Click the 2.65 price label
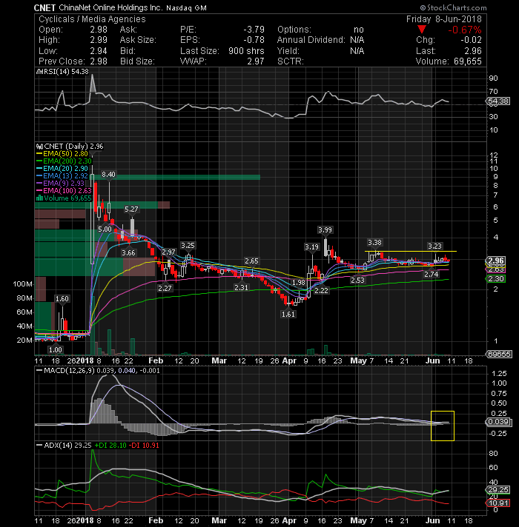The height and width of the screenshot is (527, 519). tap(251, 261)
